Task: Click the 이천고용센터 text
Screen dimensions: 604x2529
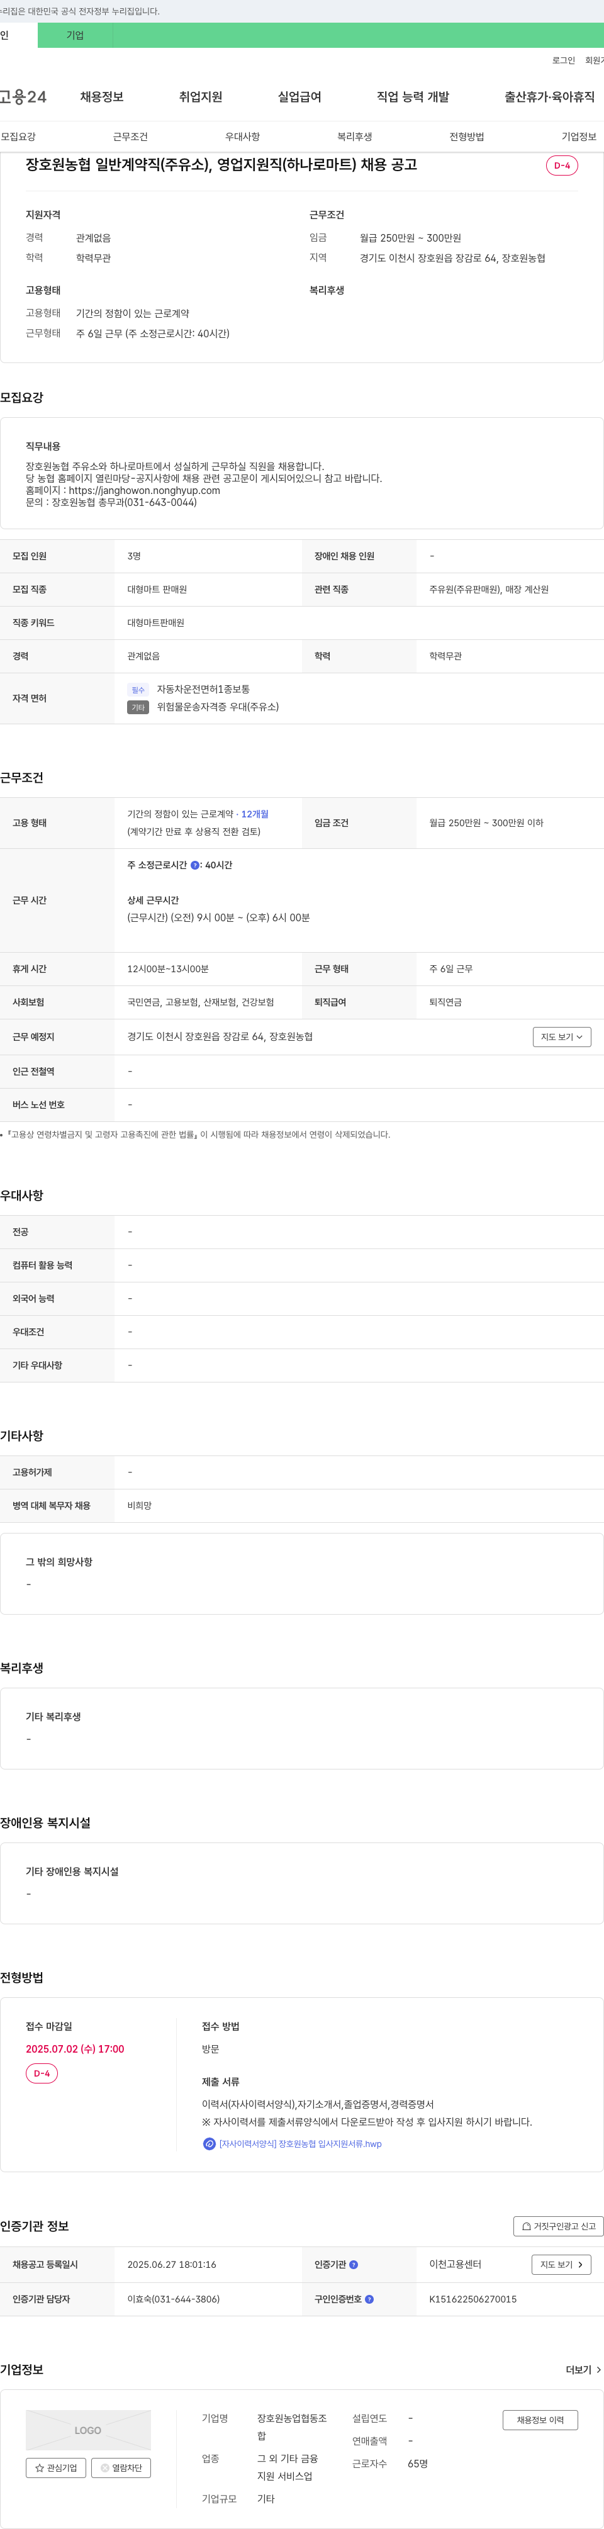Action: click(455, 2265)
